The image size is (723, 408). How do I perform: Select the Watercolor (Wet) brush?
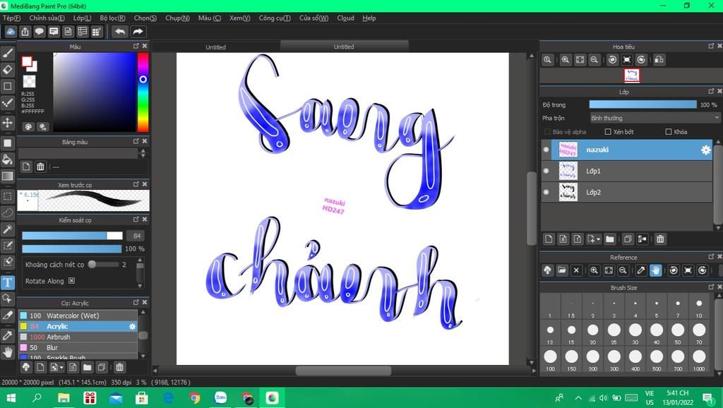click(x=78, y=316)
